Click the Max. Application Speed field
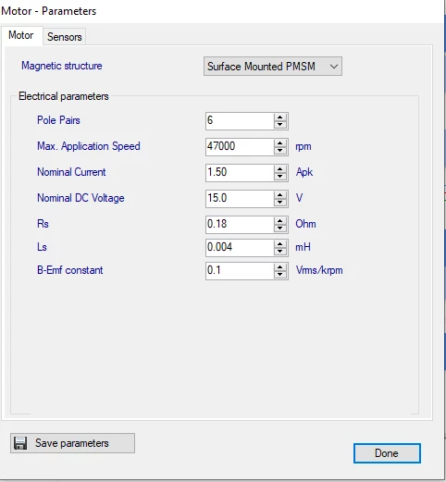 pos(240,147)
